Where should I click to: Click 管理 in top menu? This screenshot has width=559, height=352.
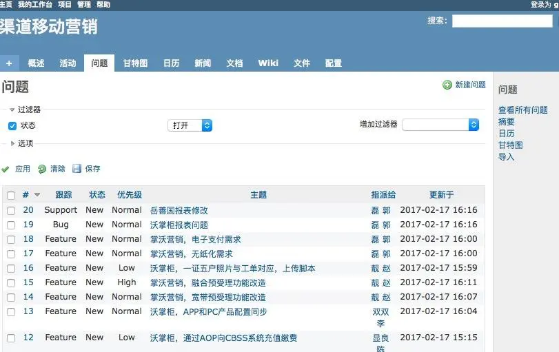[x=84, y=5]
